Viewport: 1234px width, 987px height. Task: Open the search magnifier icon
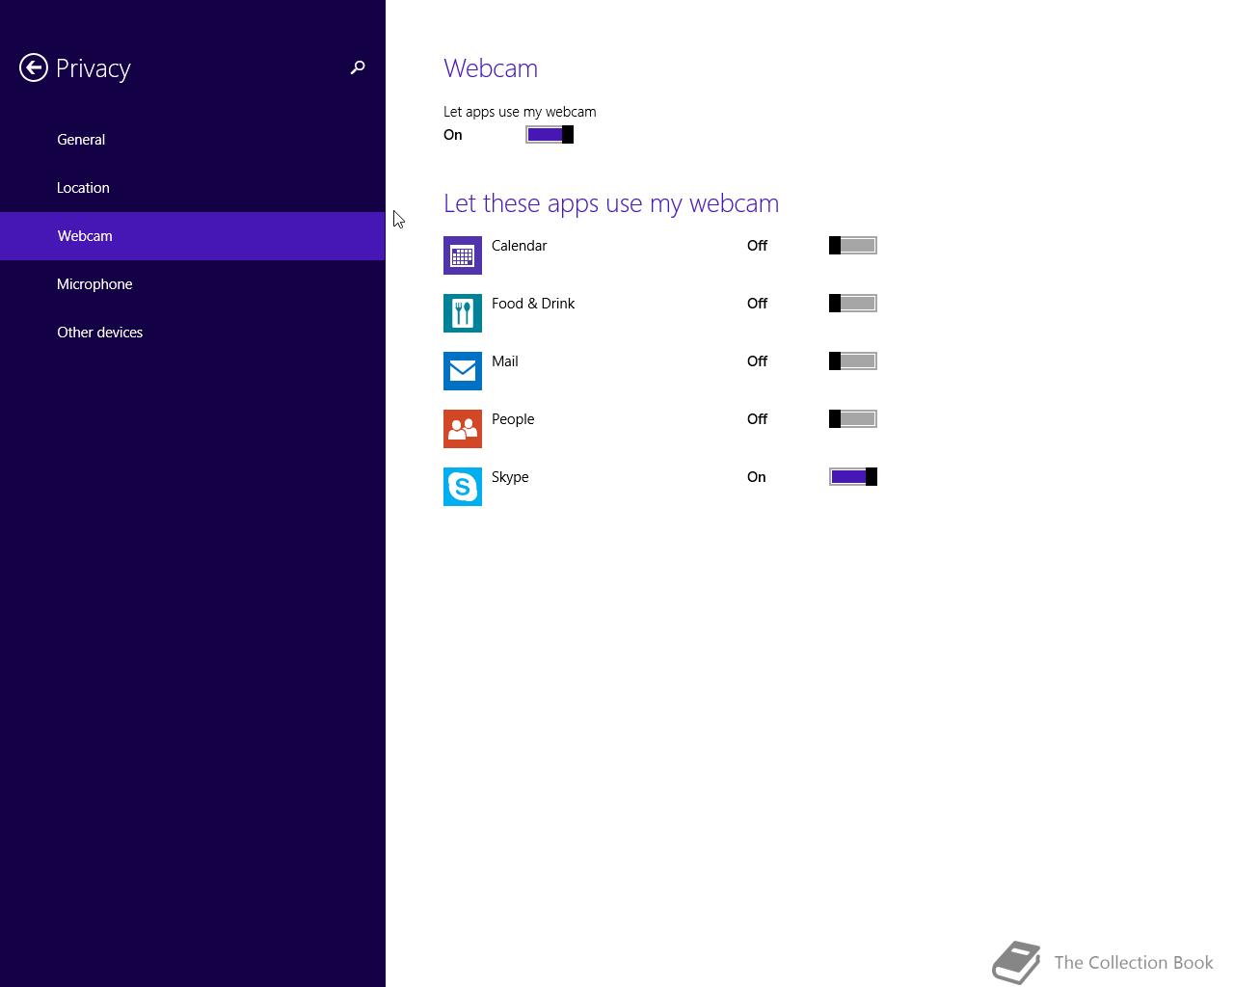click(x=358, y=67)
